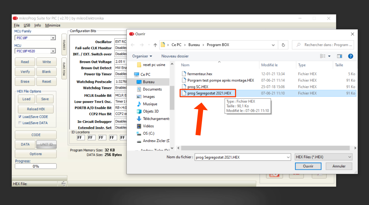This screenshot has width=369, height=205.
Task: Go back in the Ouvrir dialog
Action: tap(133, 45)
